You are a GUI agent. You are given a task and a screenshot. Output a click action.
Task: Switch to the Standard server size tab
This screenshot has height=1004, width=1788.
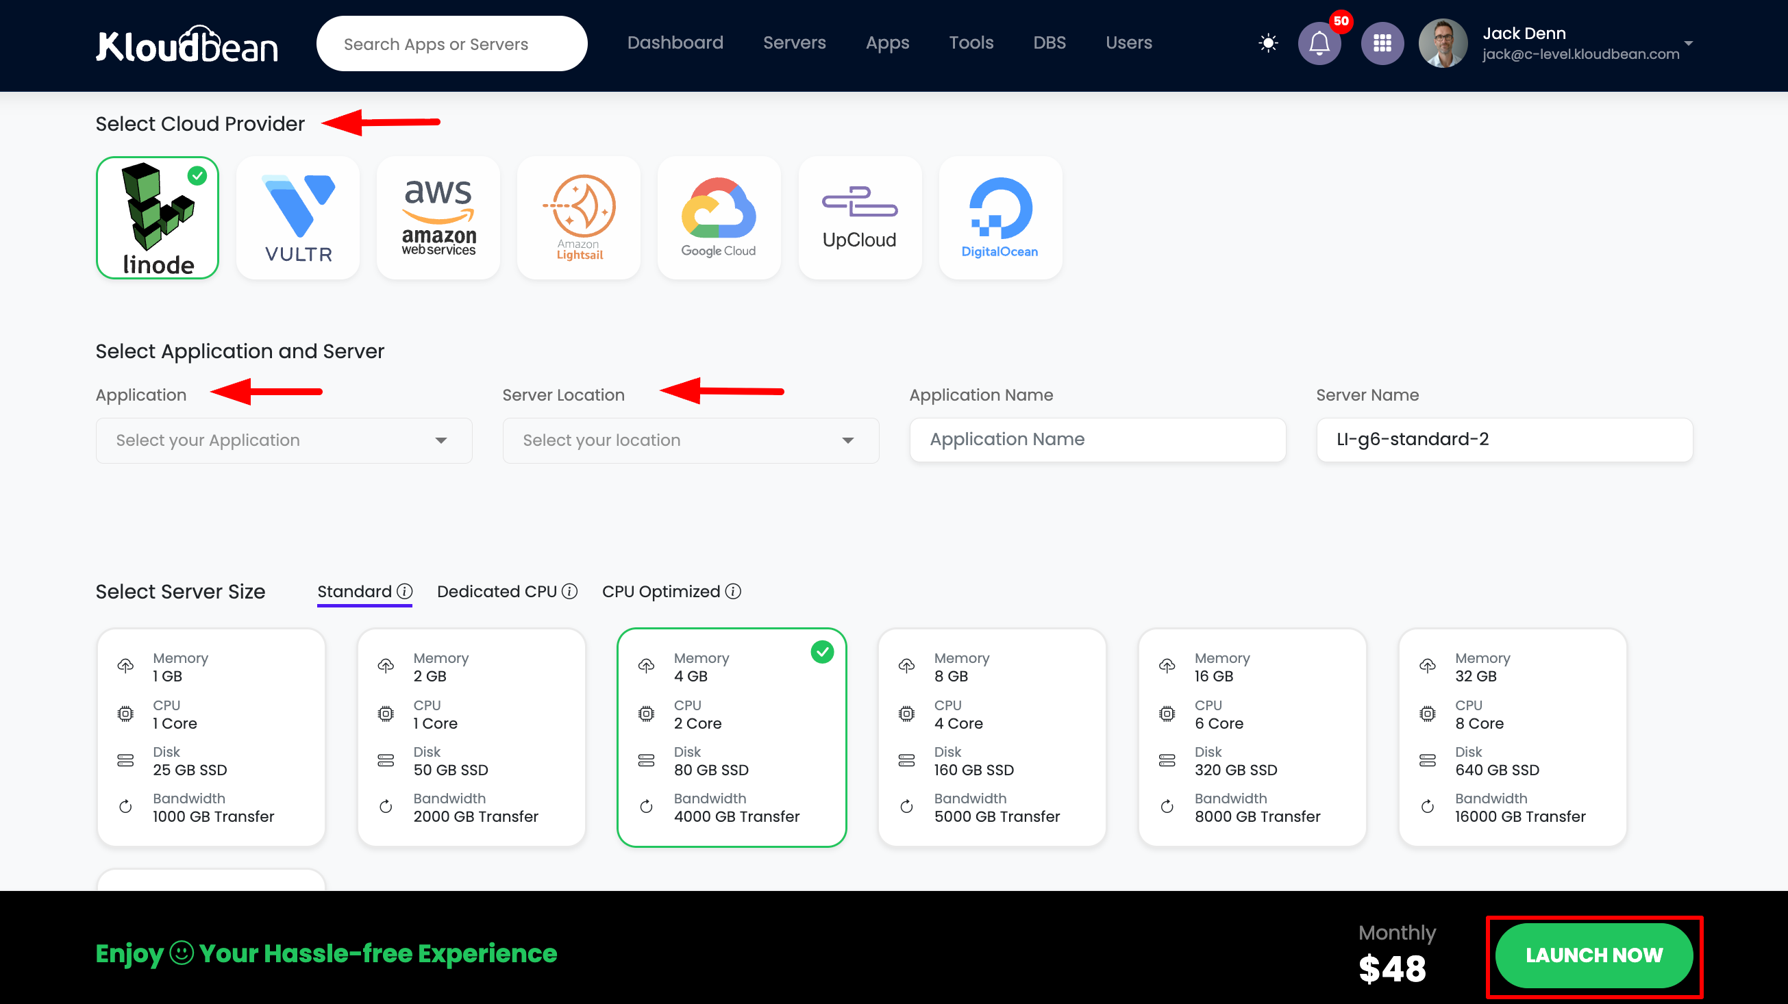[x=355, y=591]
